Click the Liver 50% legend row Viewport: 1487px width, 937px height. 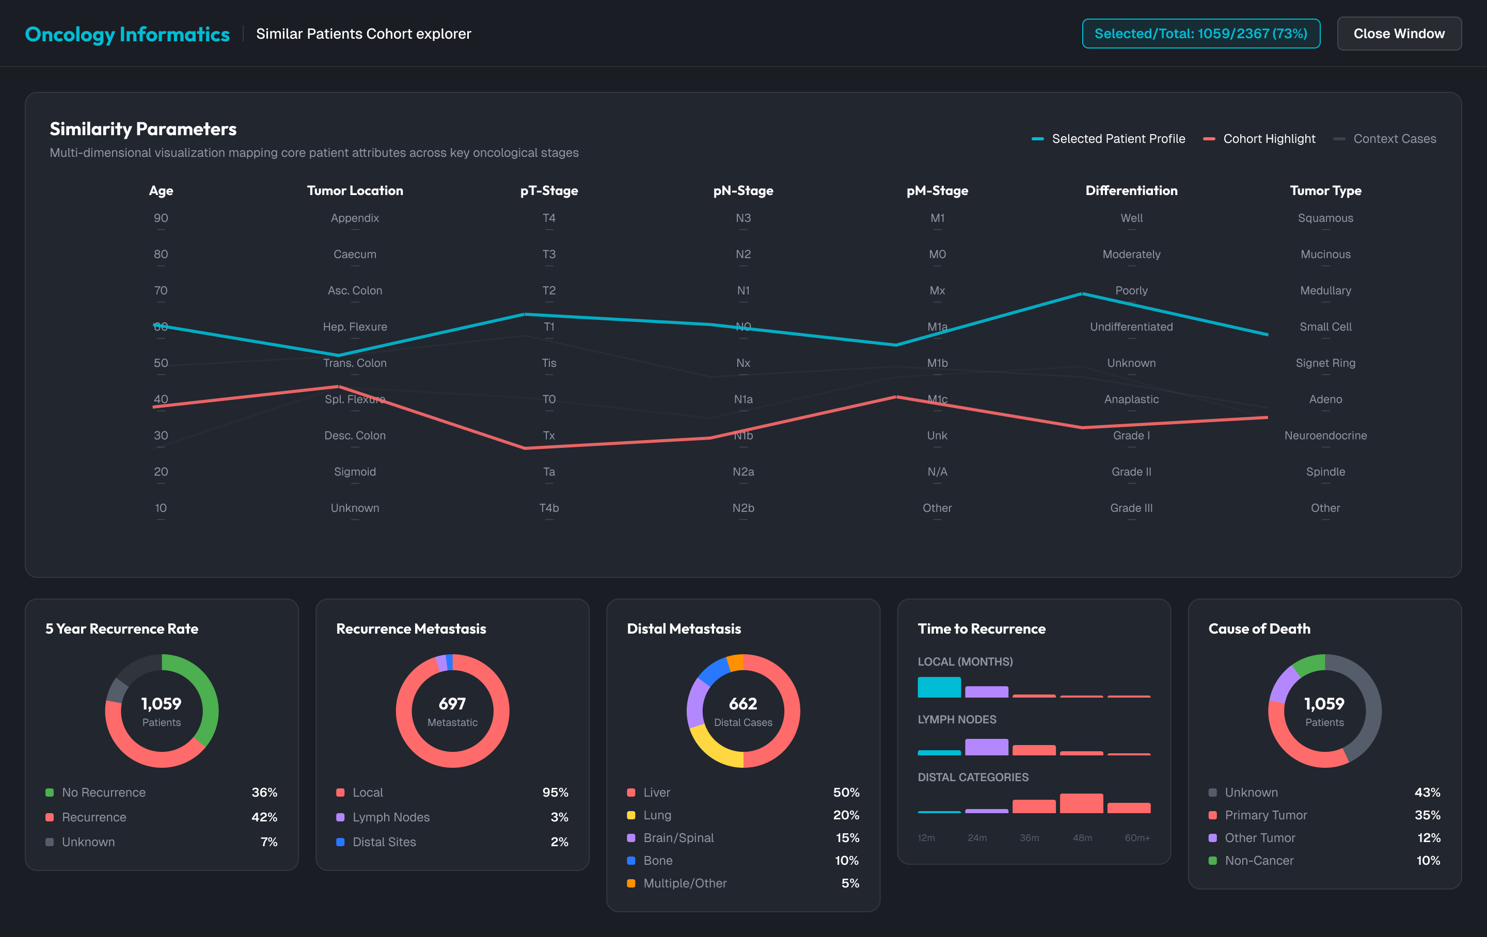(x=743, y=793)
